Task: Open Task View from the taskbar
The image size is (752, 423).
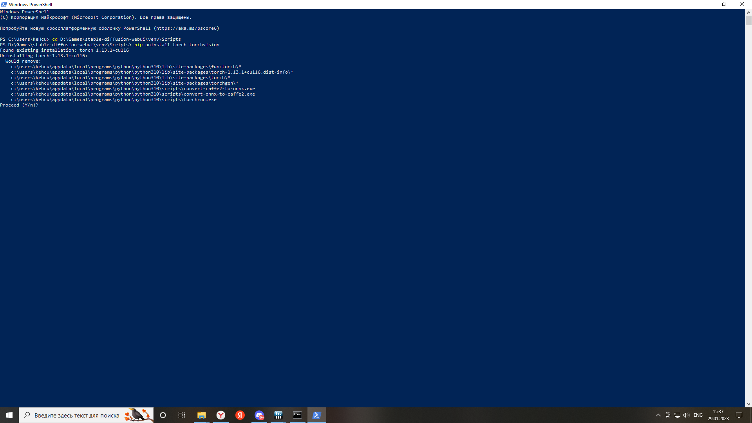Action: tap(182, 415)
